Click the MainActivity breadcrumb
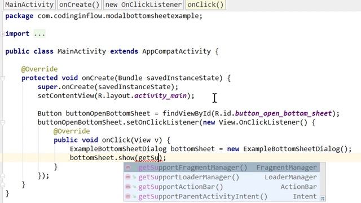This screenshot has width=361, height=203. (29, 5)
